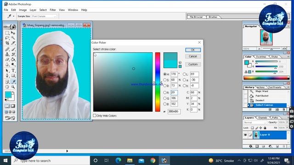Click the Deselect history state
Screen dimensions: 294x165
[260, 100]
